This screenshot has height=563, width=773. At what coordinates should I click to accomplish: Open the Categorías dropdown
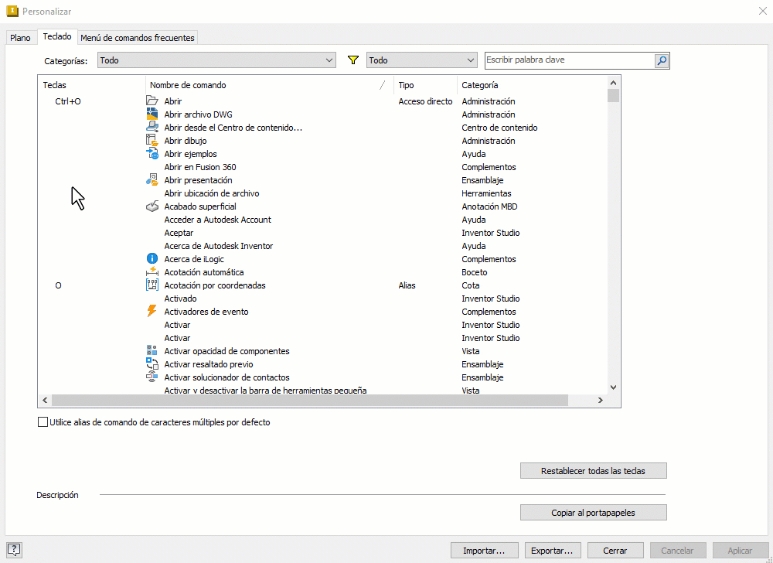point(216,60)
